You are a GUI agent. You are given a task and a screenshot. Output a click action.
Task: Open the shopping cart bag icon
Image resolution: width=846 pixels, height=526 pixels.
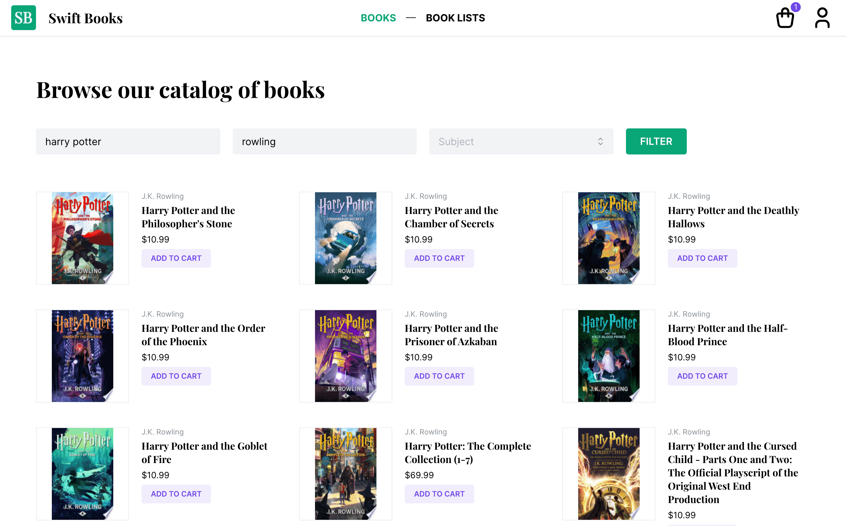[x=785, y=18]
